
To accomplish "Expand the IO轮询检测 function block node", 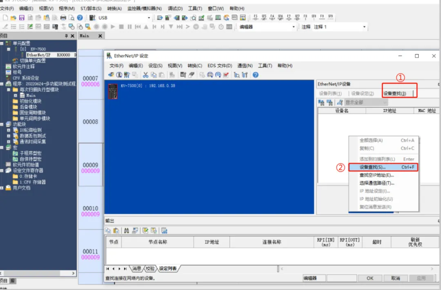I will coord(9,130).
